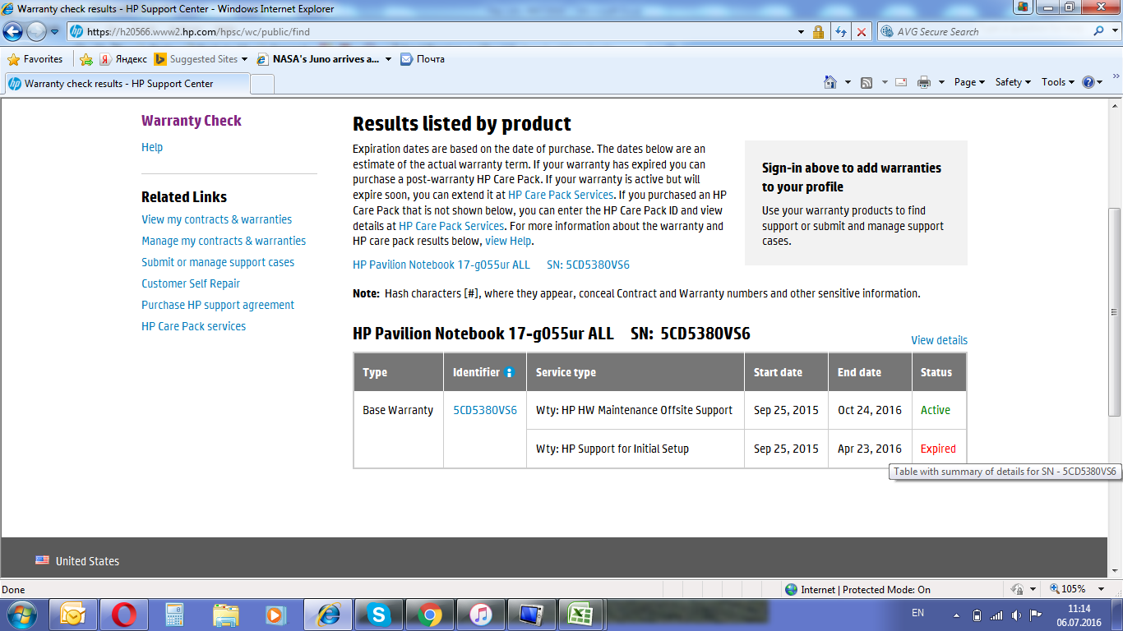Open Windows Media Player from taskbar
This screenshot has width=1123, height=631.
tap(275, 615)
